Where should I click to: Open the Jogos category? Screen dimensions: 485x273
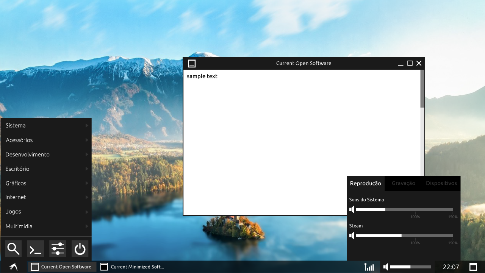click(46, 212)
